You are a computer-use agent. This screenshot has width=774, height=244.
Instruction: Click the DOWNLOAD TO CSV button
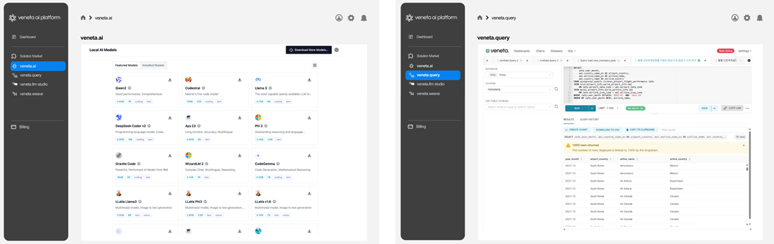coord(608,129)
